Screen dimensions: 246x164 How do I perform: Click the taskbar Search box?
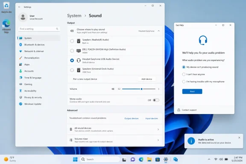click(x=100, y=159)
